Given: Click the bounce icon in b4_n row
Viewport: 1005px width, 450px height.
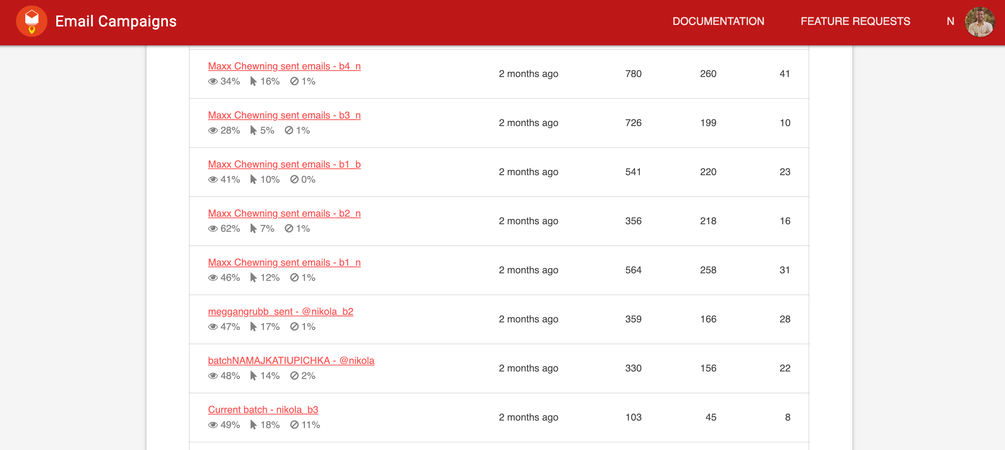Looking at the screenshot, I should (x=294, y=82).
